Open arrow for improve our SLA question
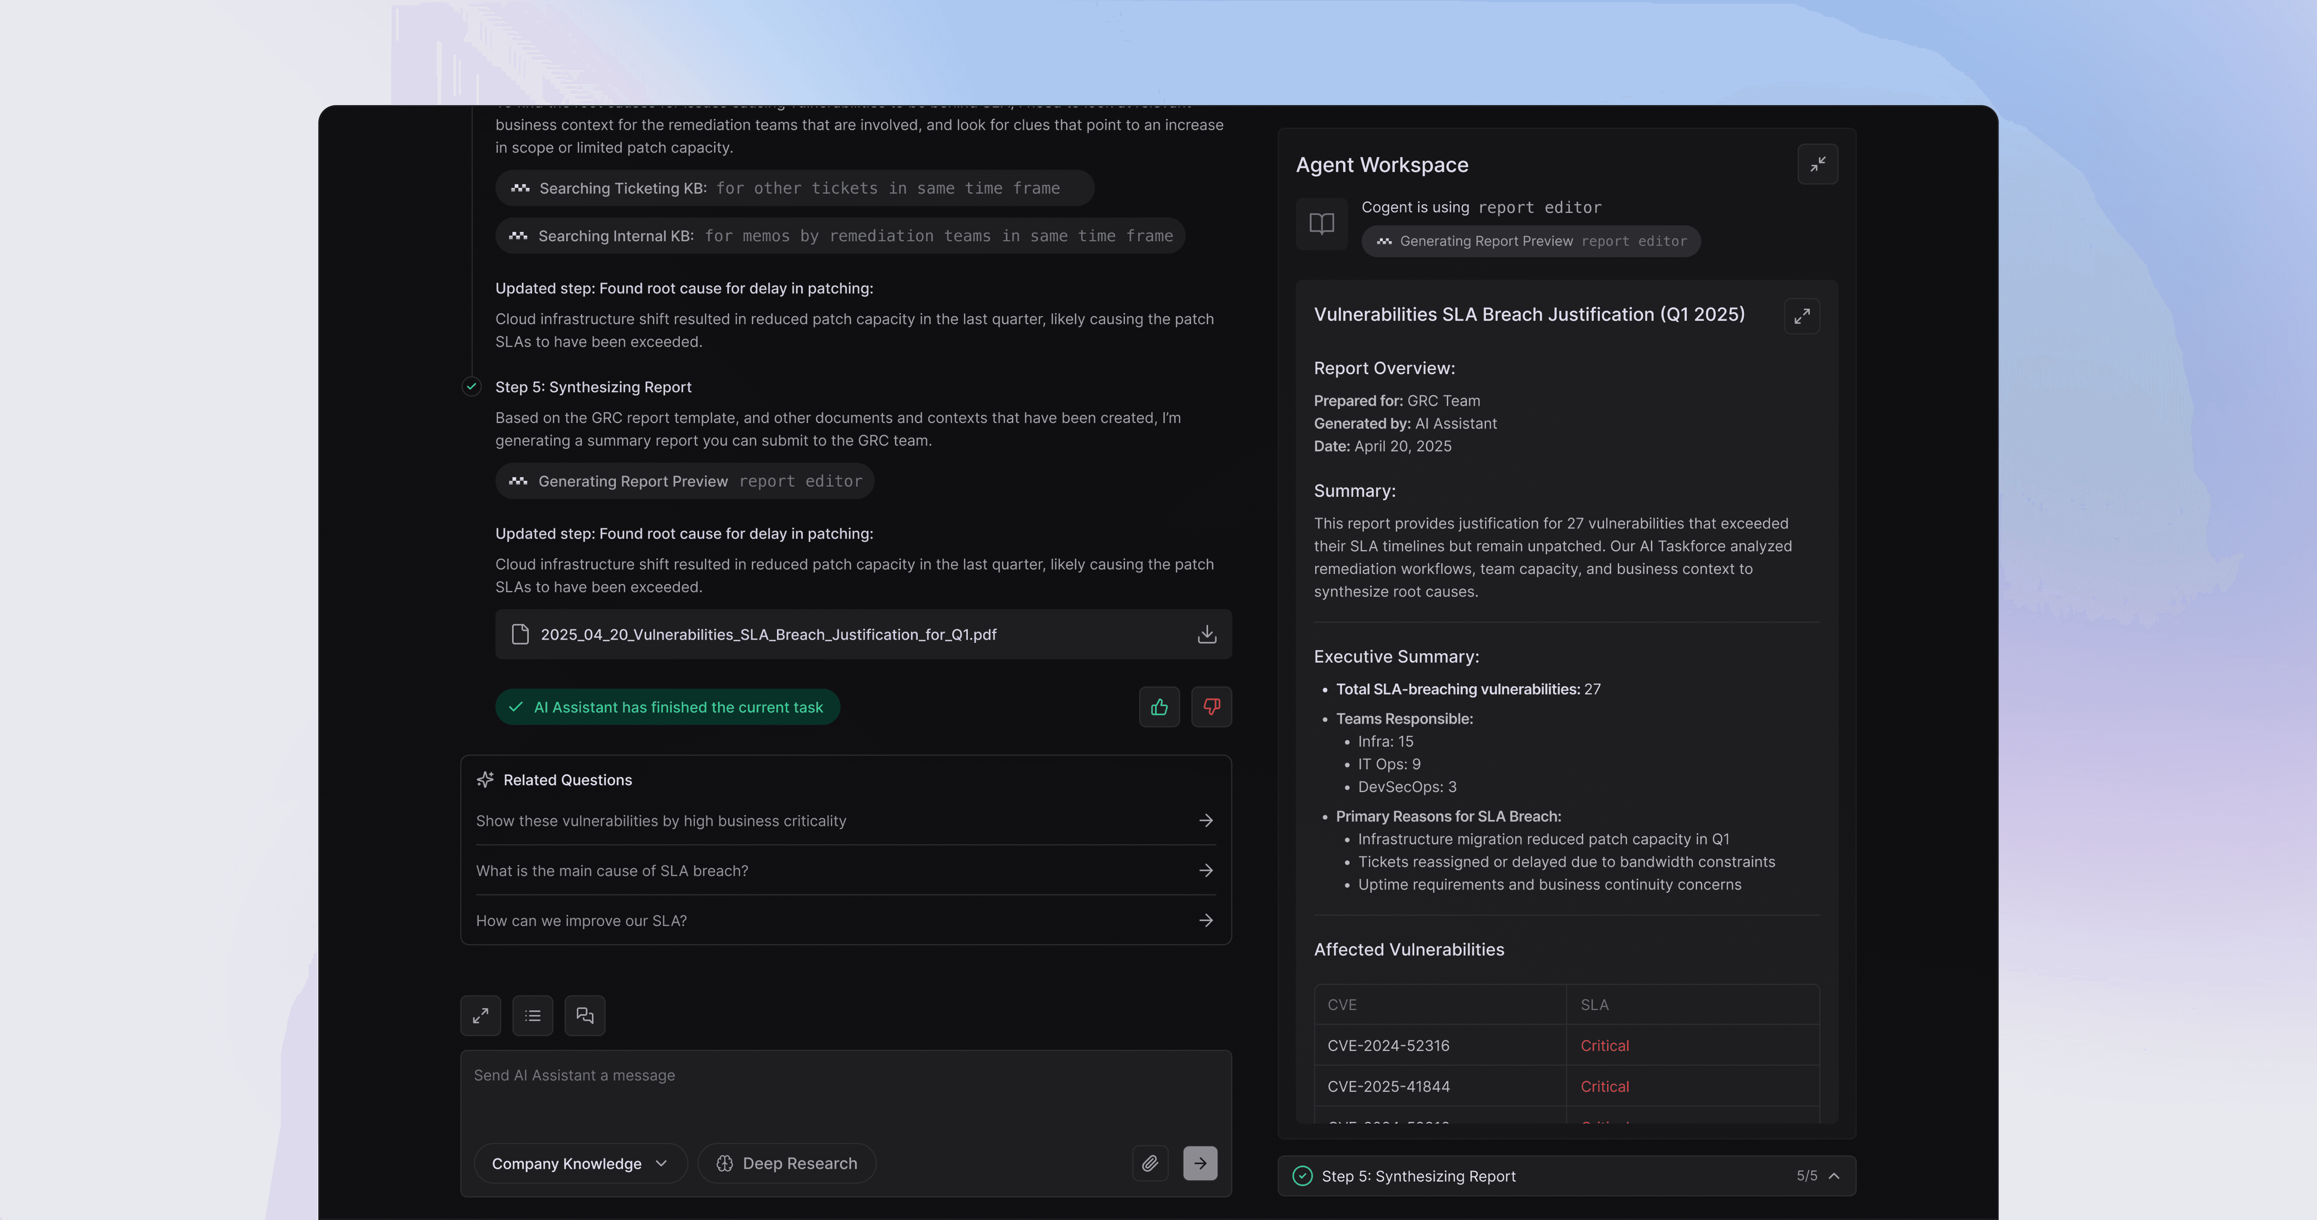Screen dimensions: 2317x1220 click(1206, 921)
